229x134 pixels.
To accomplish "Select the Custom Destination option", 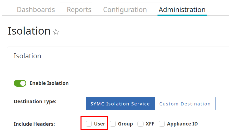I will (185, 104).
